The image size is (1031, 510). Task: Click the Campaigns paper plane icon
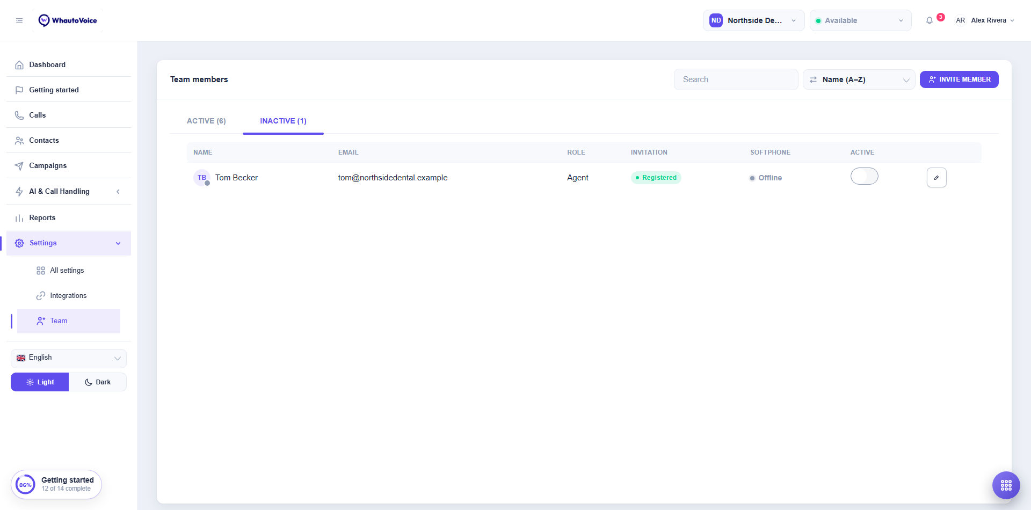[x=19, y=166]
